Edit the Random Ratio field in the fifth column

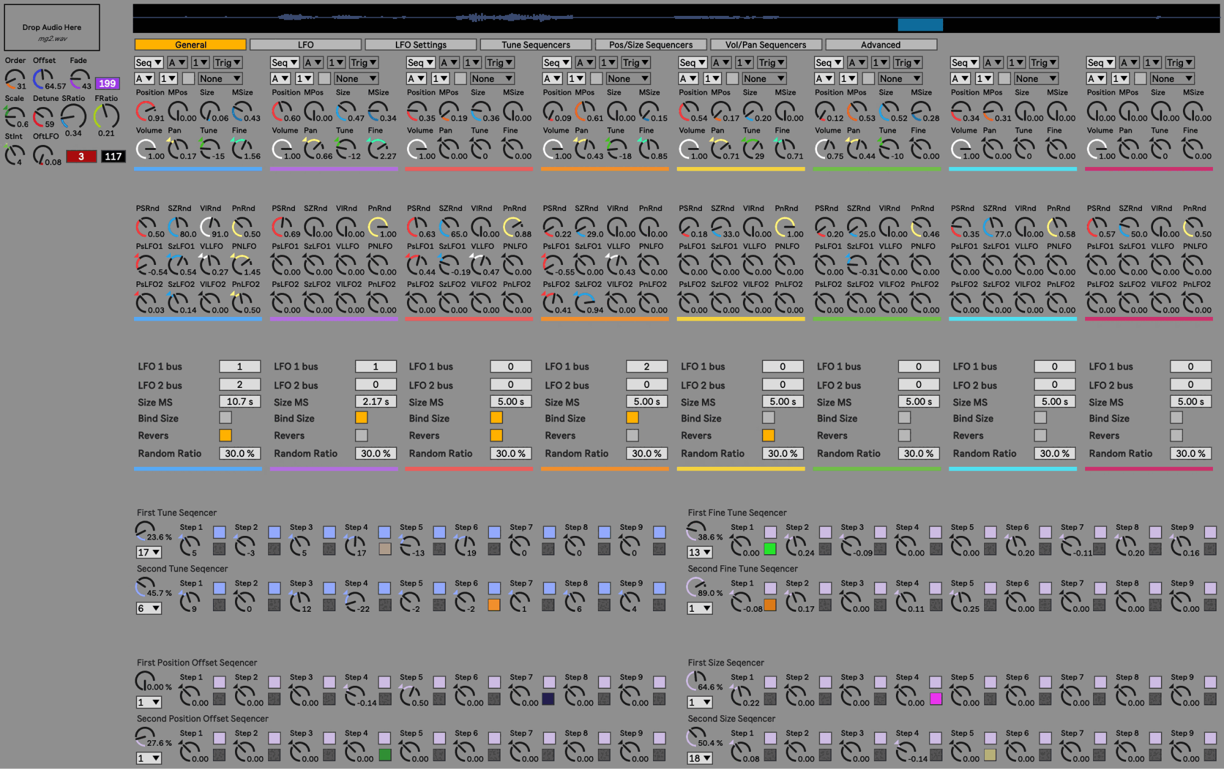tap(783, 453)
